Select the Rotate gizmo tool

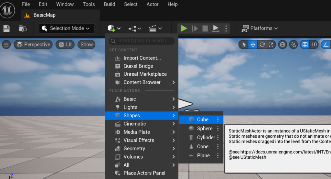click(x=262, y=45)
